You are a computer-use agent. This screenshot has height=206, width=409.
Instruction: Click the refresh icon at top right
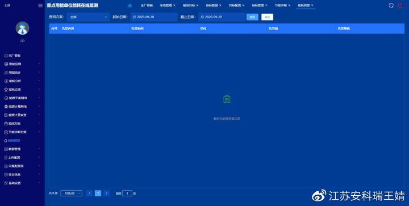(x=391, y=6)
